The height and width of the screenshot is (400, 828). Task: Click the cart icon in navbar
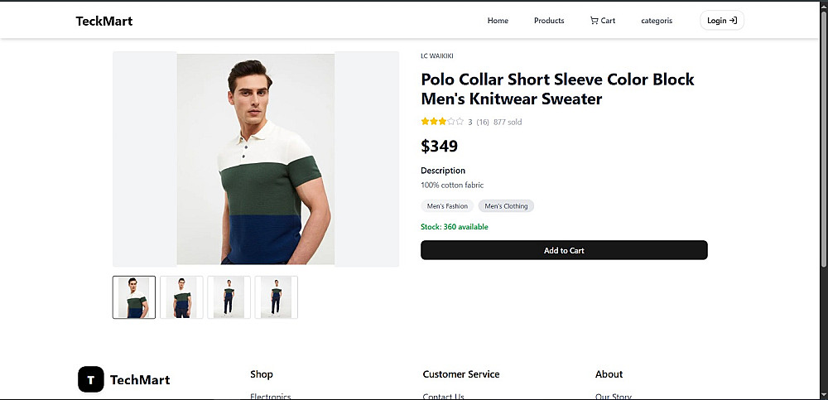tap(594, 21)
